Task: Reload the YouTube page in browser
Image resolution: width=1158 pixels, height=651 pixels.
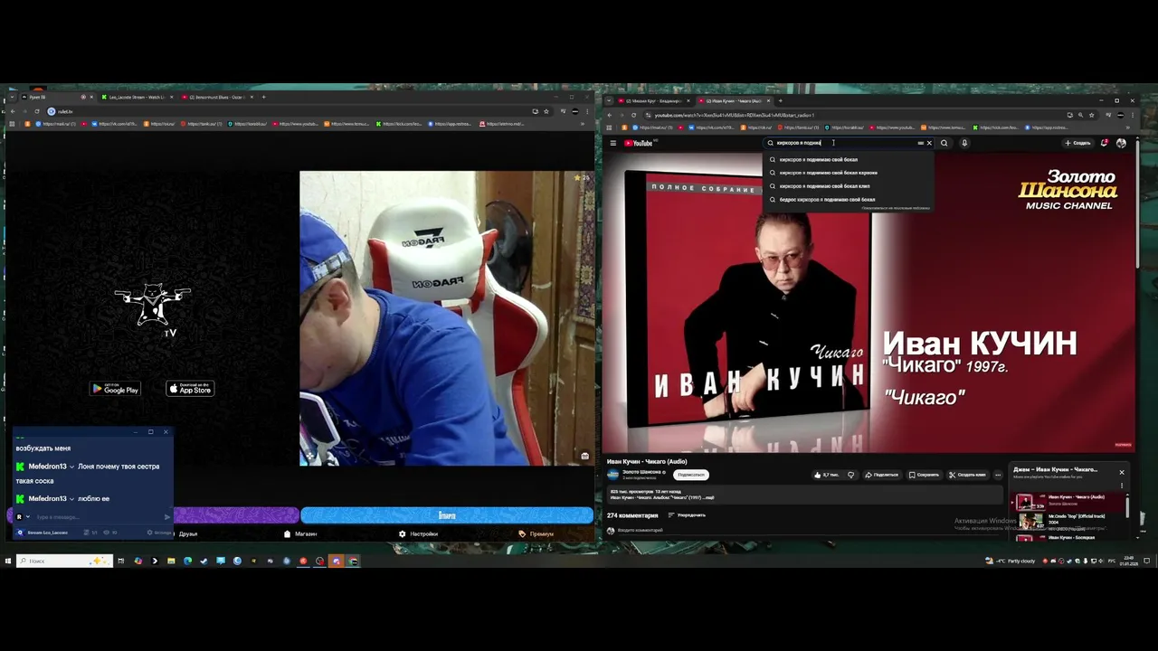Action: point(633,115)
